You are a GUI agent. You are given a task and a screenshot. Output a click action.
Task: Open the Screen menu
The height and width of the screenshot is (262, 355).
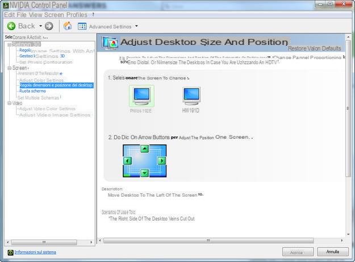tap(54, 15)
